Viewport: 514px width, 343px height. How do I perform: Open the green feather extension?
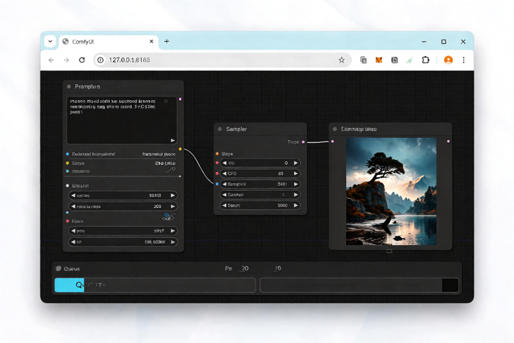click(410, 60)
